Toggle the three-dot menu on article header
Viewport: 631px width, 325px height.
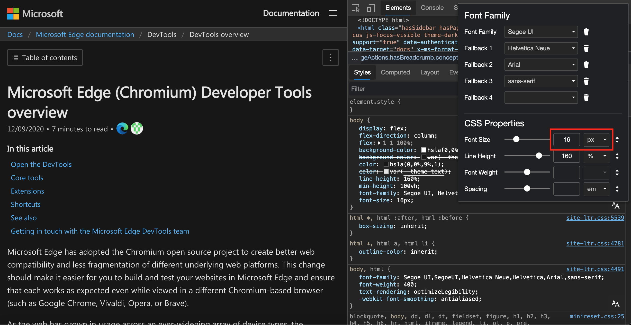(x=330, y=57)
